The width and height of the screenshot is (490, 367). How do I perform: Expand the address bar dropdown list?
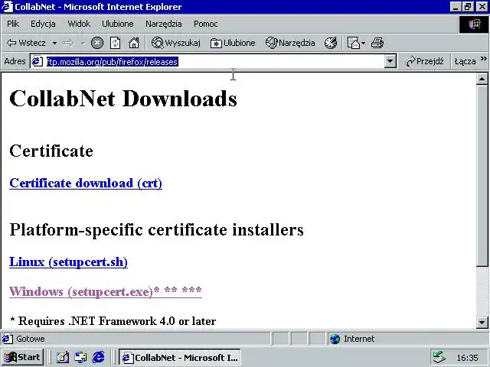390,61
